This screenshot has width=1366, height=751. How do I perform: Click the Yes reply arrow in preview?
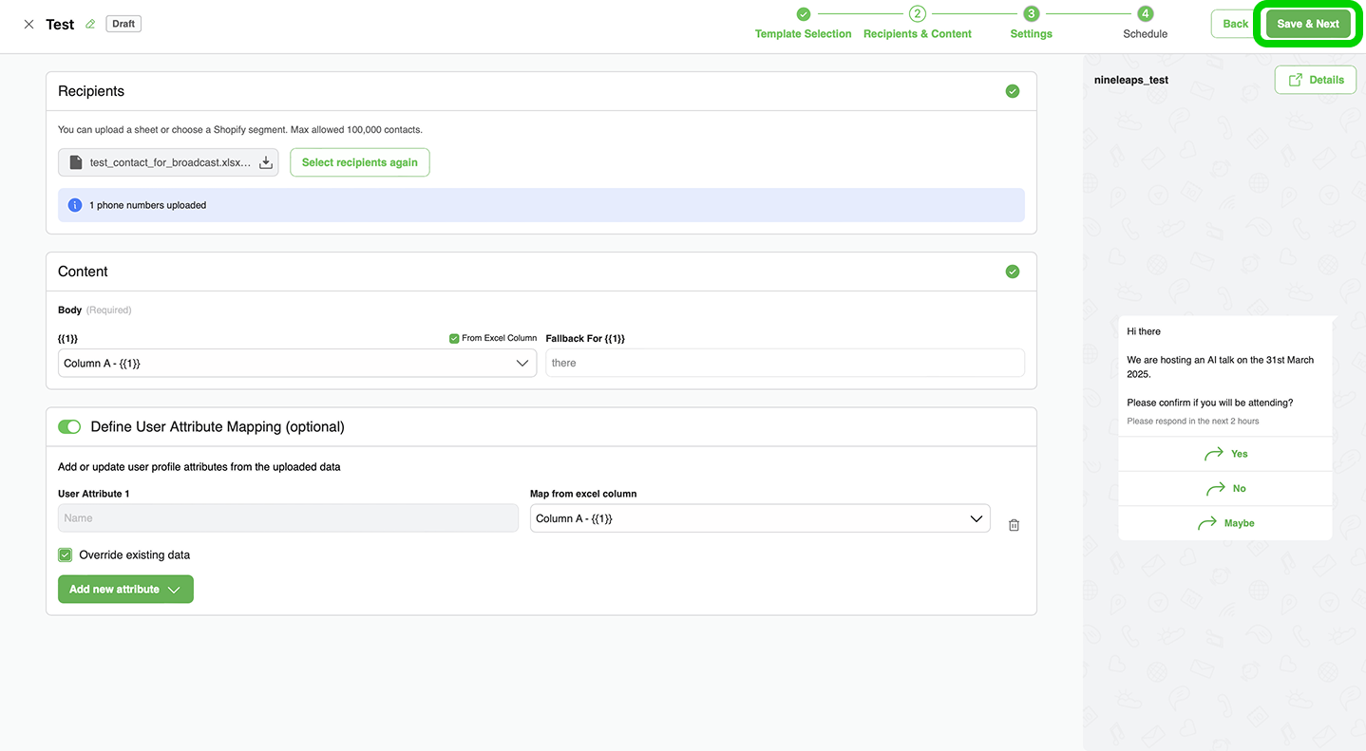coord(1214,454)
